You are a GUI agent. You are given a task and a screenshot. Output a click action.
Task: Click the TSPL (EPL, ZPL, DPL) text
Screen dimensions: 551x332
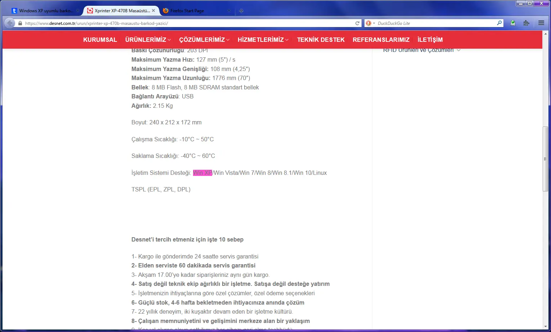pyautogui.click(x=161, y=189)
